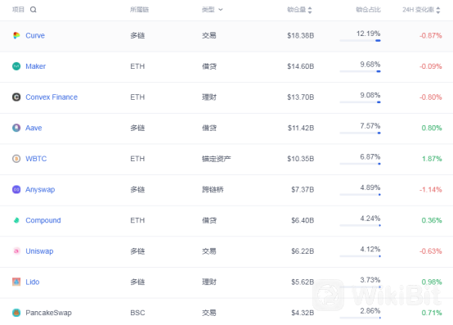Screen dimensions: 453x325
Task: Open the Lido project link
Action: click(x=33, y=282)
